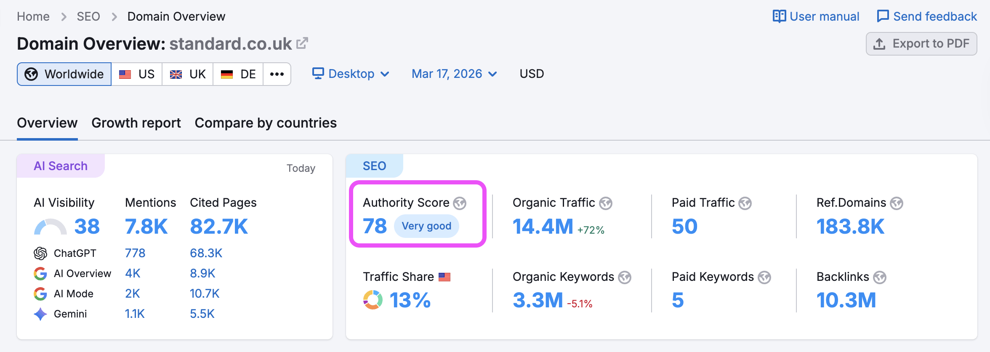Click the Traffic Share donut chart

click(373, 300)
